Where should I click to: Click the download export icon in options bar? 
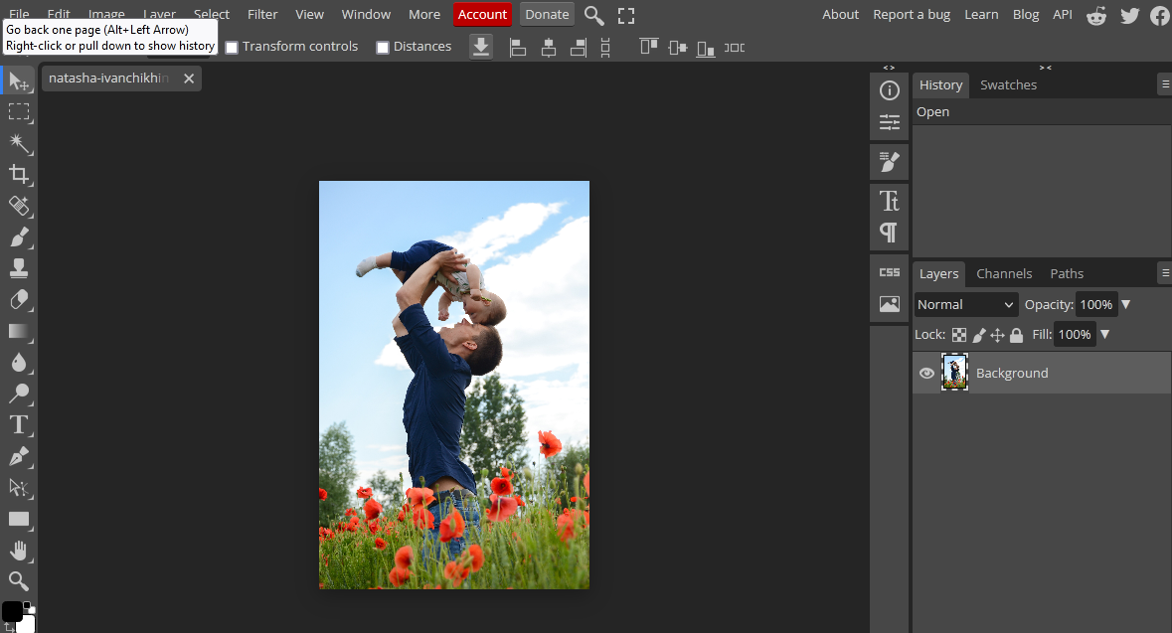[x=481, y=47]
